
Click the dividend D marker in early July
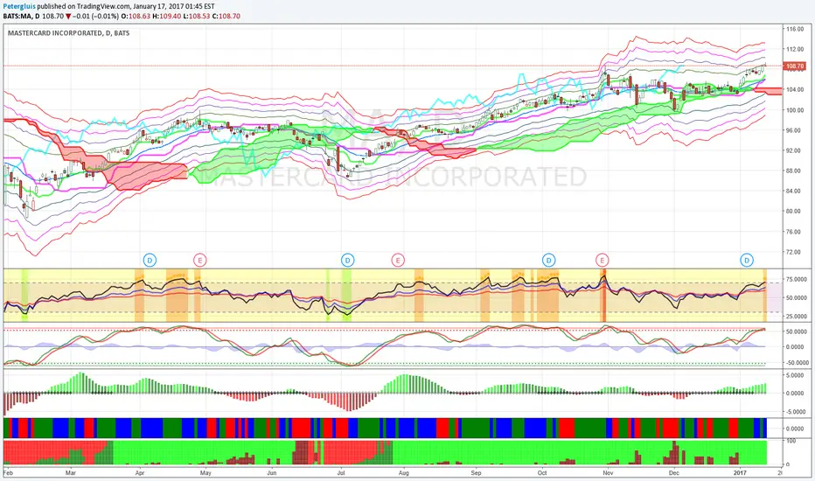pos(348,260)
